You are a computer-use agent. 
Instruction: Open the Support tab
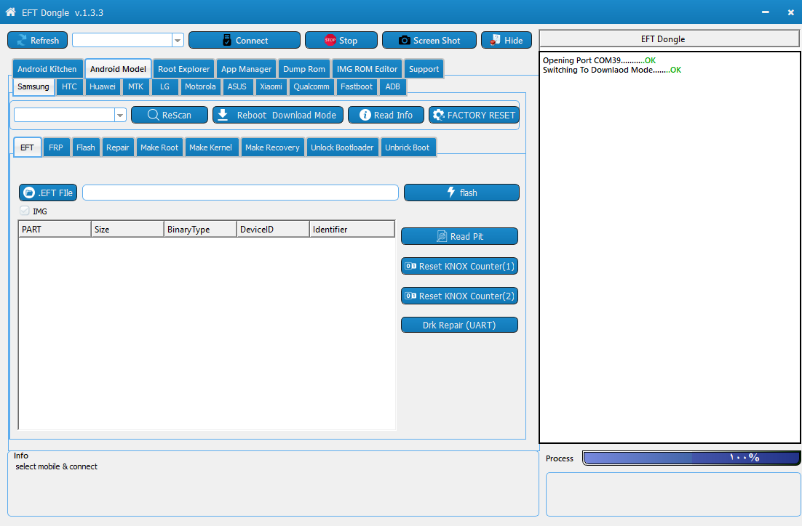(x=424, y=69)
